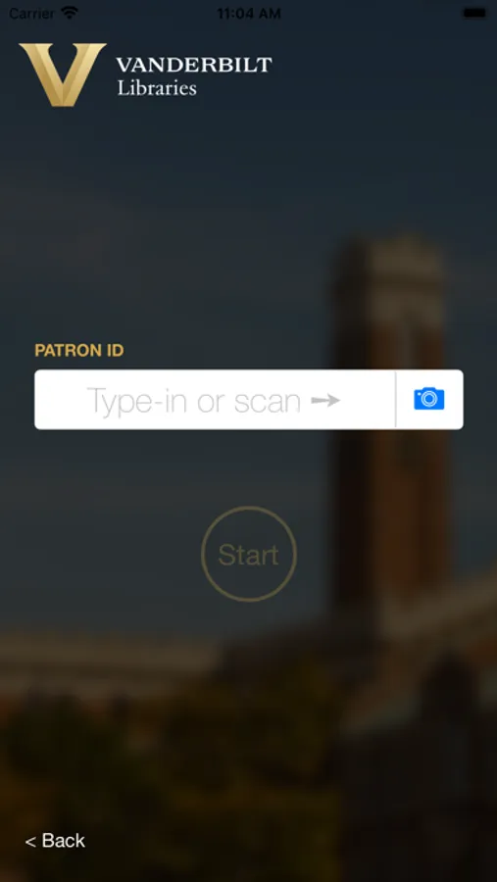Click the PATRON ID label
This screenshot has width=497, height=882.
tap(79, 351)
